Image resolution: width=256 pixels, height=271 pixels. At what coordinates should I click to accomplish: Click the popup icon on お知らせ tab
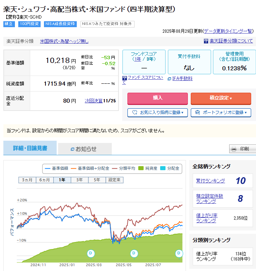point(72,149)
